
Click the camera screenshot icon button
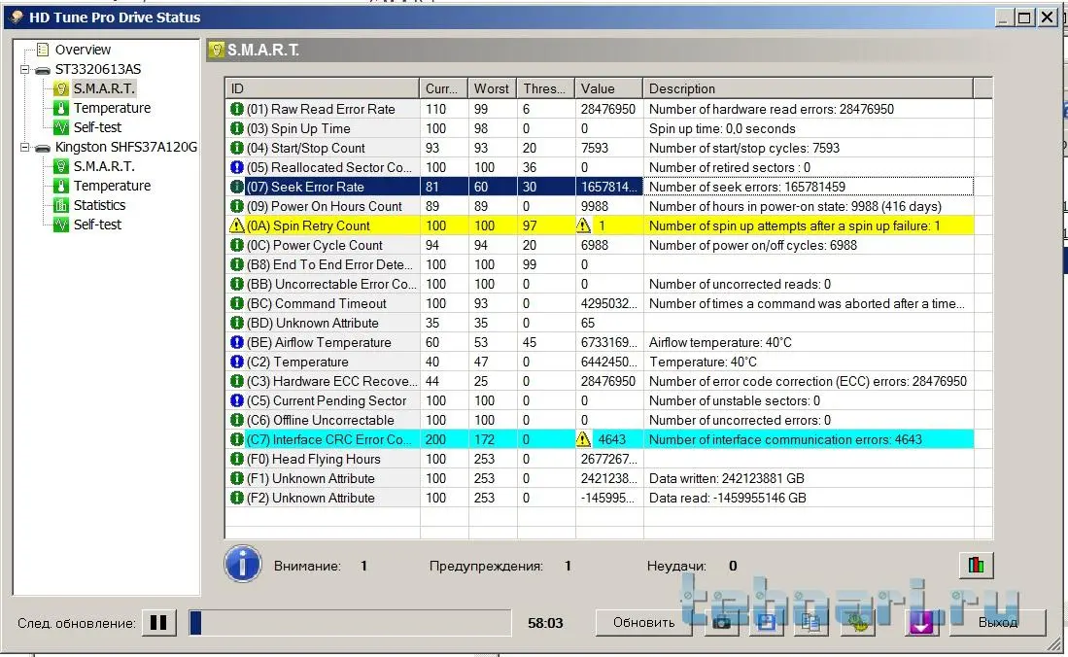(x=721, y=622)
